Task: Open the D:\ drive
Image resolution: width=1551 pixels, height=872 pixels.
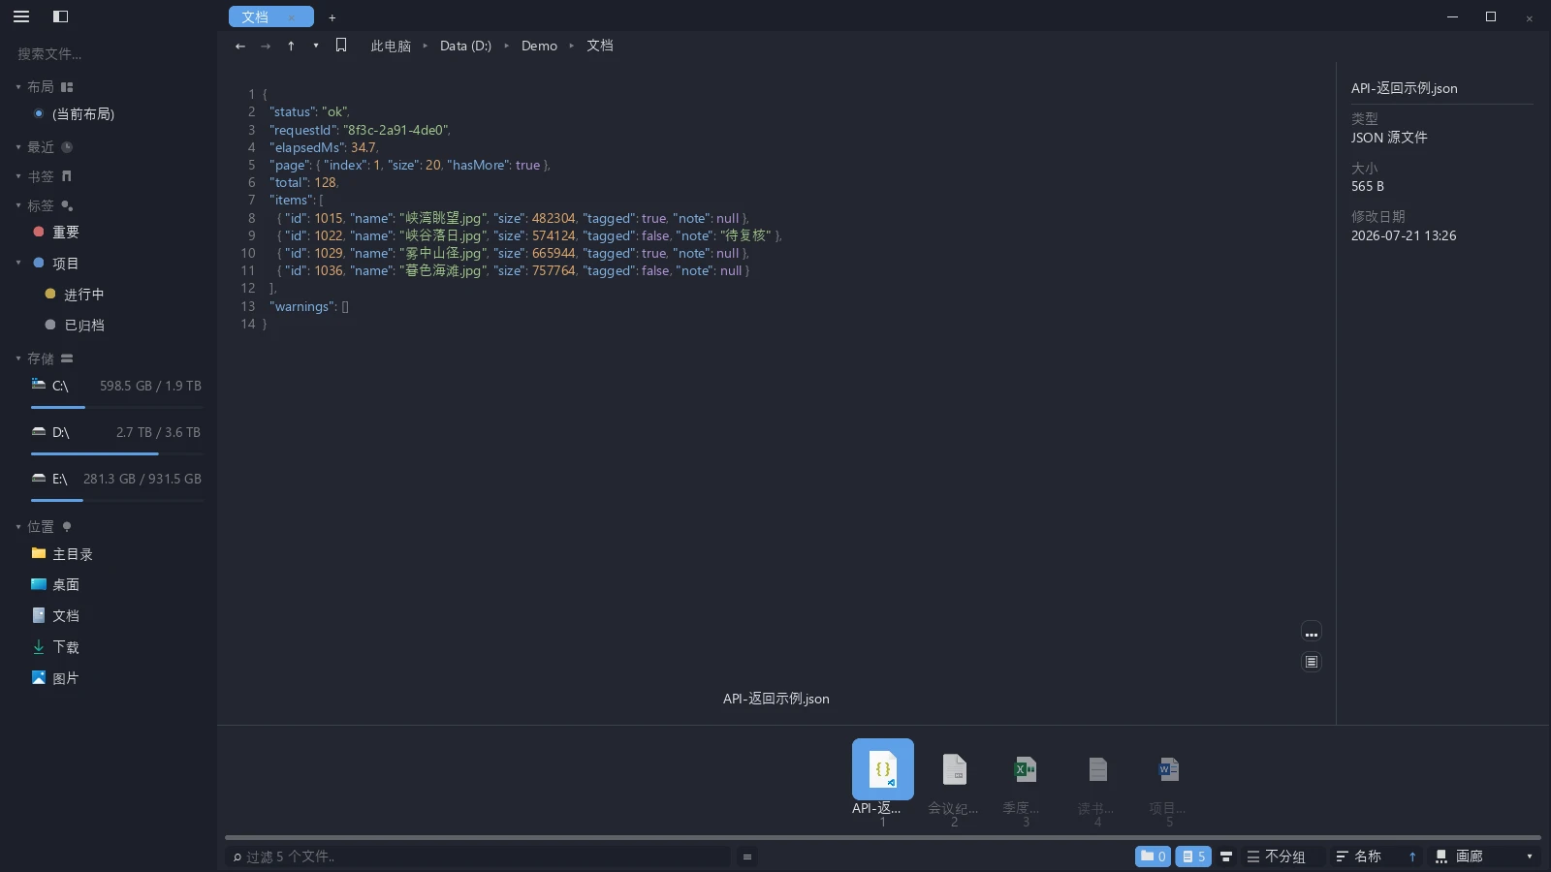Action: pos(116,432)
